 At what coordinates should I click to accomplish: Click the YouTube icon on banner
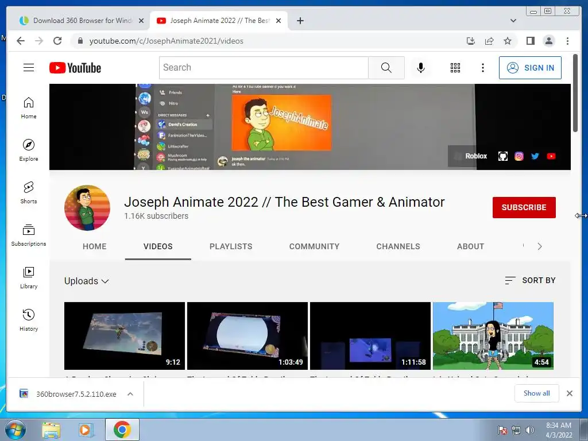(551, 156)
